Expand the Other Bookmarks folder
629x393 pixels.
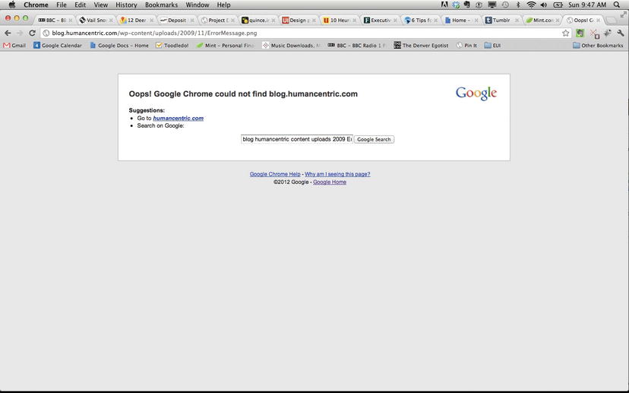pyautogui.click(x=598, y=46)
